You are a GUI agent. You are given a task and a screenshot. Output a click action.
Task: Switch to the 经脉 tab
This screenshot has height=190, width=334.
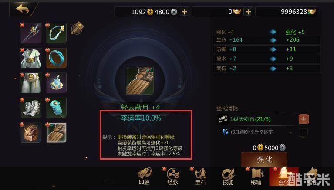click(x=173, y=177)
